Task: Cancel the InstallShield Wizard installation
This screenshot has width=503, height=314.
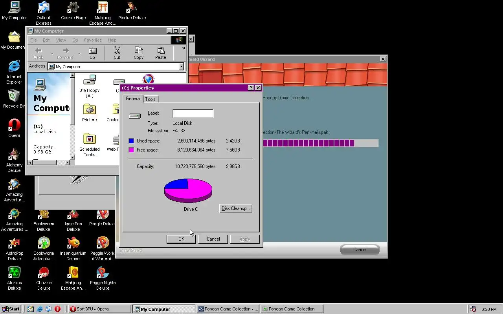Action: pyautogui.click(x=360, y=250)
